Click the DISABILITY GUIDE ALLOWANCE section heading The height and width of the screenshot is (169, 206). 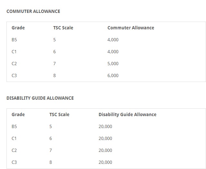point(40,98)
